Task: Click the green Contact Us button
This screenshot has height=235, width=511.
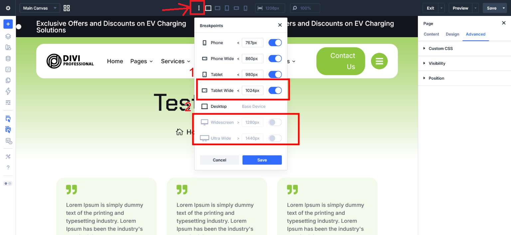Action: coord(341,61)
